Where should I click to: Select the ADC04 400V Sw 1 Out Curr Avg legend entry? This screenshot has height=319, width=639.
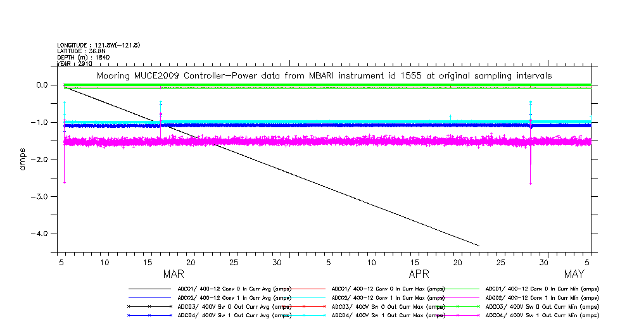pyautogui.click(x=236, y=315)
